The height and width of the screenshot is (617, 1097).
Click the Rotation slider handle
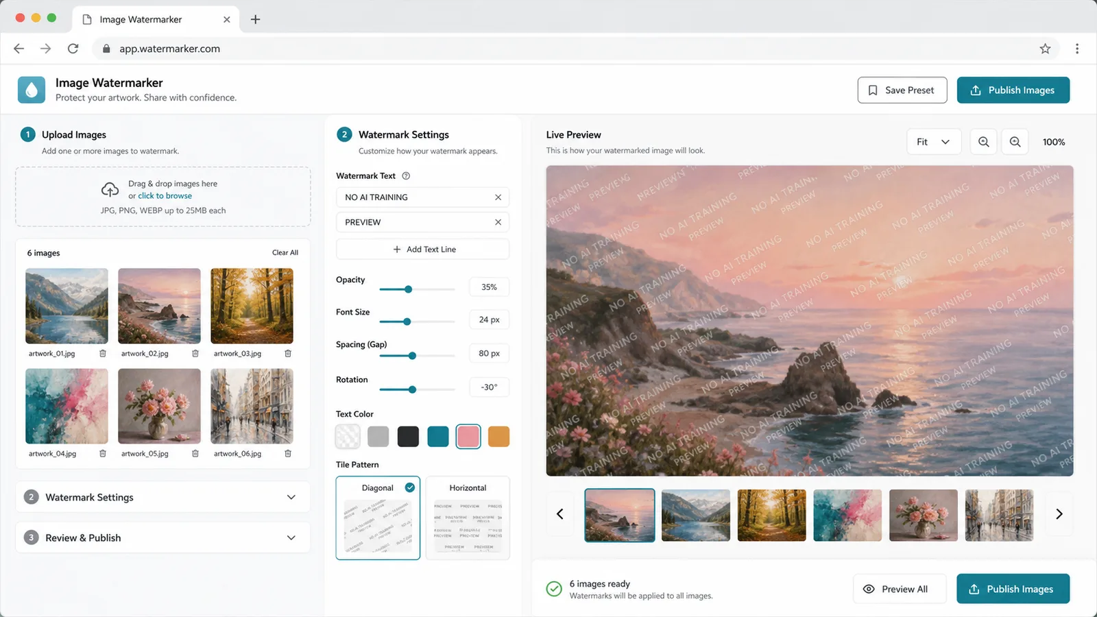412,389
